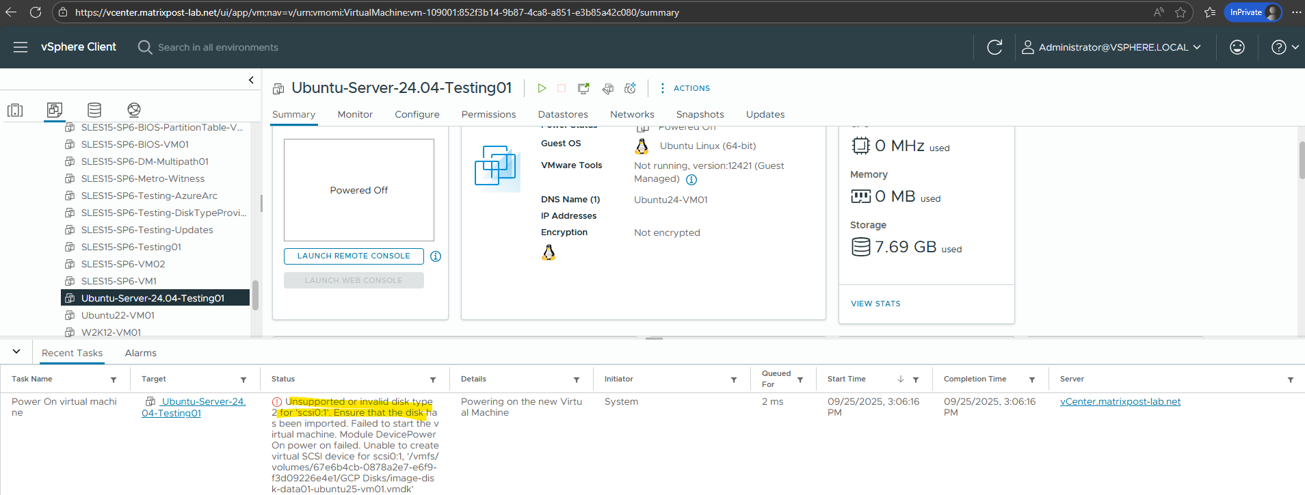The width and height of the screenshot is (1305, 495).
Task: Collapse the left navigation pane
Action: pos(251,80)
